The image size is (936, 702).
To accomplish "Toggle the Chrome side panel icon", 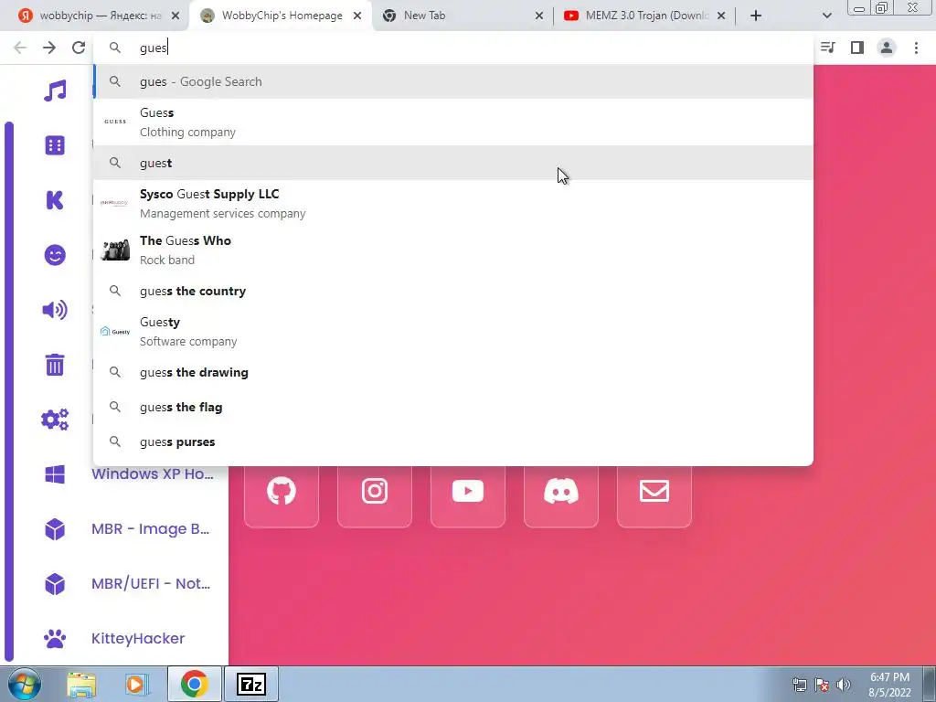I will point(857,48).
